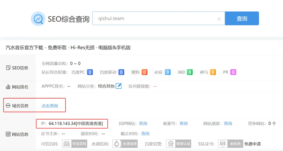Click the 百度PC weight badge
Image resolution: width=283 pixels, height=151 pixels.
coord(90,72)
